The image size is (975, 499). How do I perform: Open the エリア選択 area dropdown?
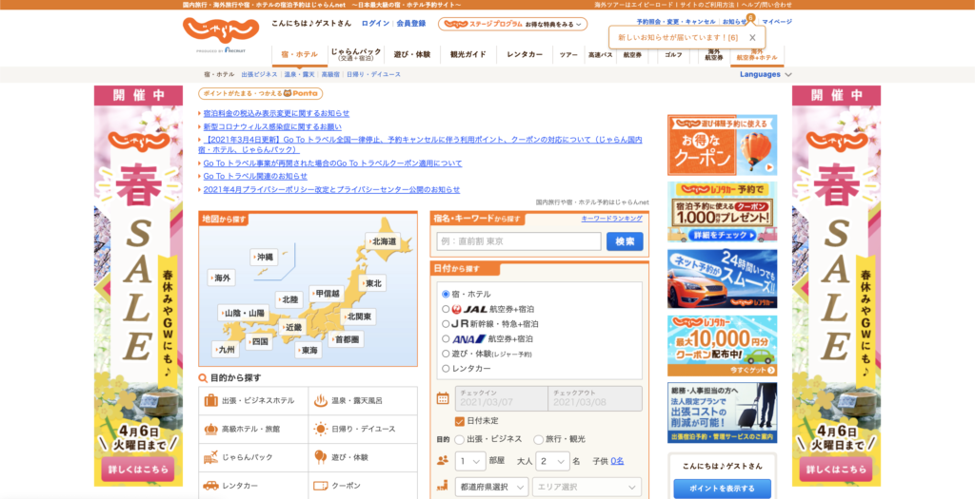[587, 487]
